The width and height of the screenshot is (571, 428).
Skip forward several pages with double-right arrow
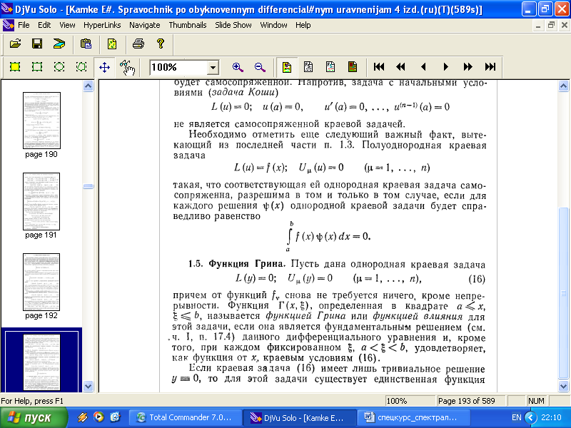(x=468, y=67)
